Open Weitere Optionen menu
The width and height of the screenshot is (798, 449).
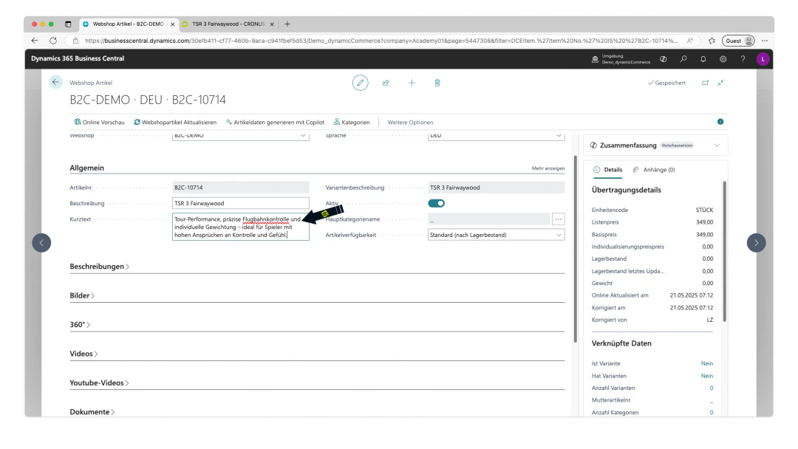410,122
